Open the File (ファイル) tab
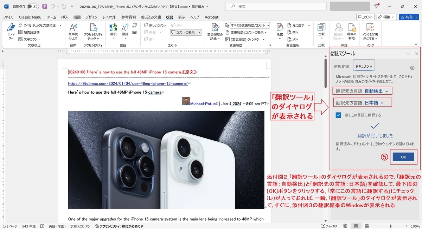This screenshot has height=229, width=422. [x=8, y=17]
